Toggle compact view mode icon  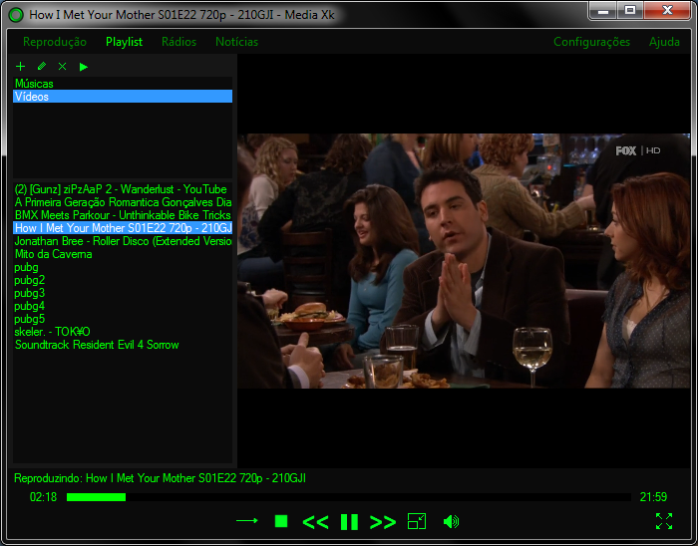point(417,521)
